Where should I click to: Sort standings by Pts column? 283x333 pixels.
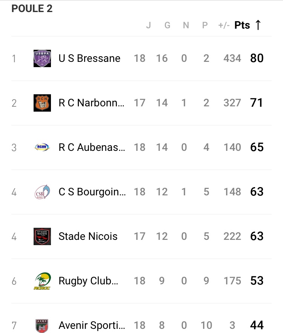click(242, 25)
